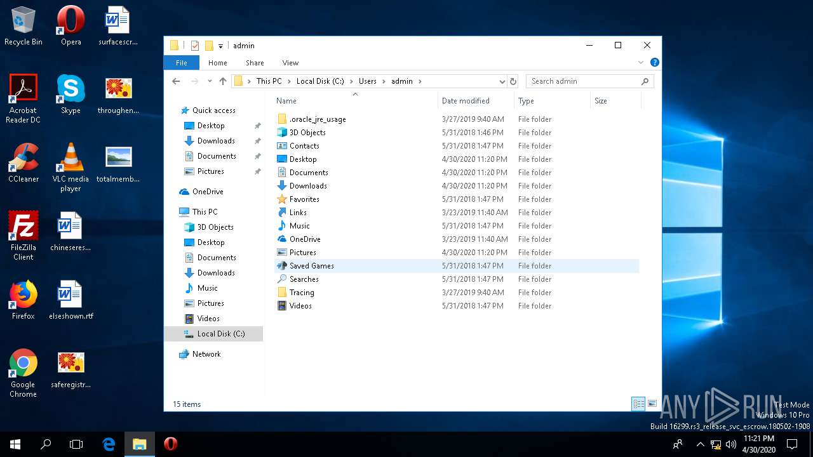Open the Home ribbon tab
Screen dimensions: 813x457
[218, 63]
